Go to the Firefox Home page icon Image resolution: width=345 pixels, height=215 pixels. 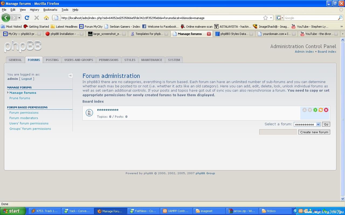coord(46,18)
